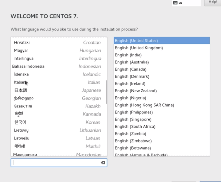The height and width of the screenshot is (182, 221).
Task: Choose English (Zambia) locale
Action: pos(162,134)
